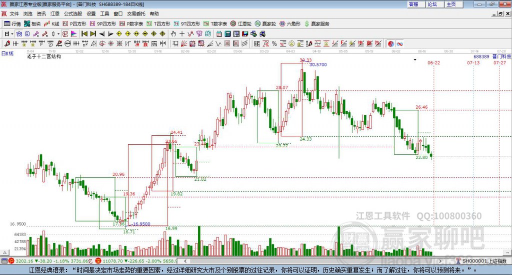The image size is (512, 275).
Task: Click the pink flag chart icon
Action: [x=74, y=34]
